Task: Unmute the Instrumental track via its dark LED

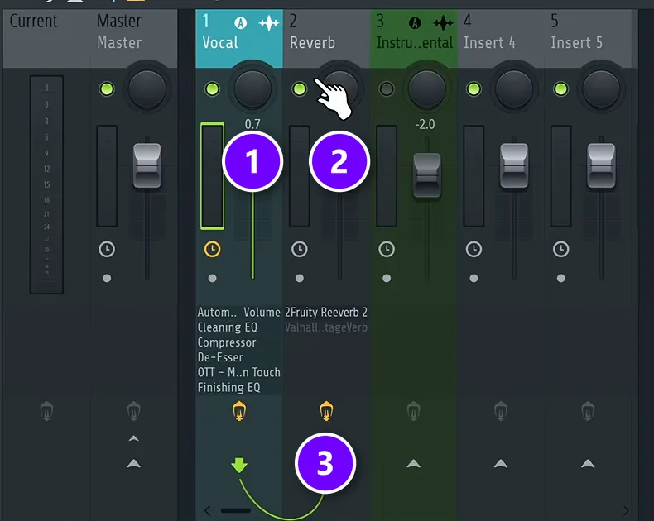Action: pyautogui.click(x=387, y=88)
